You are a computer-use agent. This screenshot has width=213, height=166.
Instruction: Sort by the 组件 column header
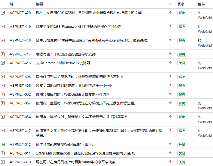[201, 4]
